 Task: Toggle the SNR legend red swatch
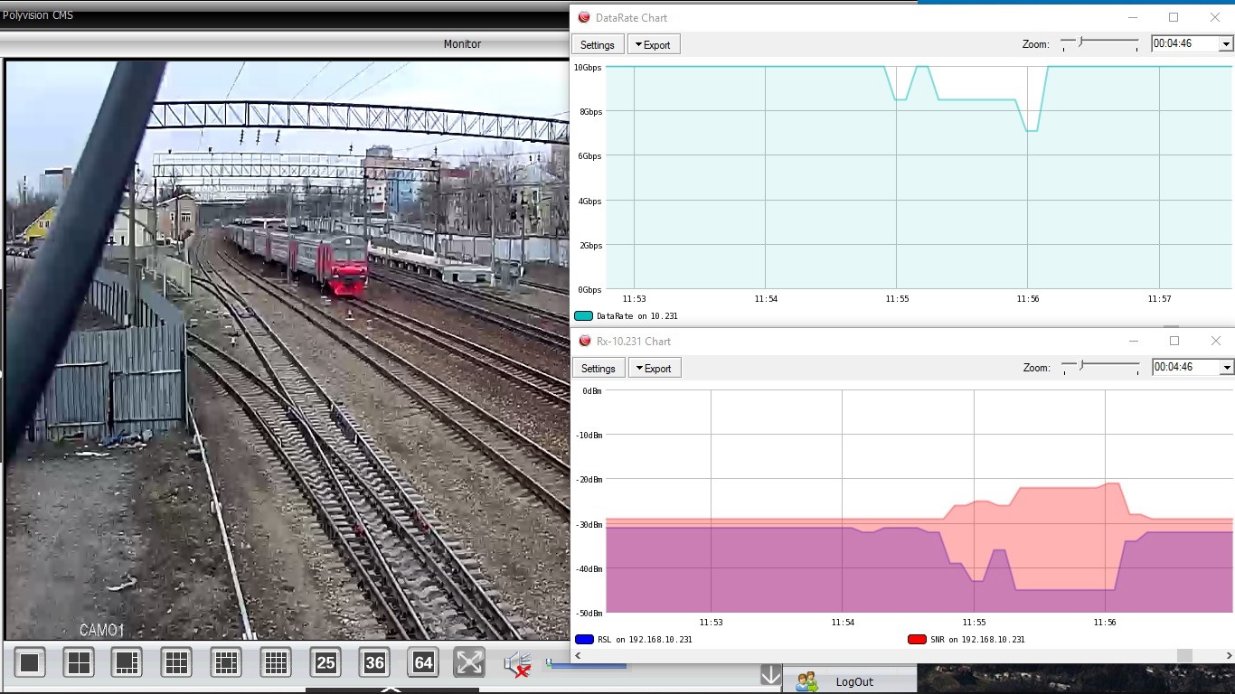(x=917, y=639)
